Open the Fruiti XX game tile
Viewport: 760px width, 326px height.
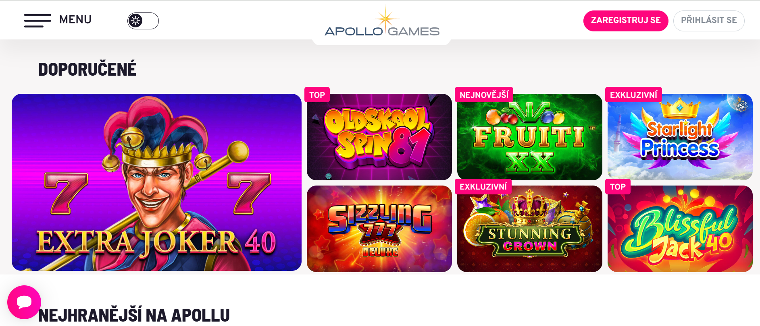click(529, 137)
